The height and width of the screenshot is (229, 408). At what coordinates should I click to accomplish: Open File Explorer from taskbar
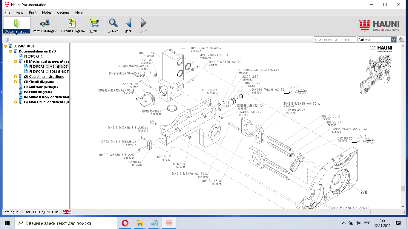point(139,223)
